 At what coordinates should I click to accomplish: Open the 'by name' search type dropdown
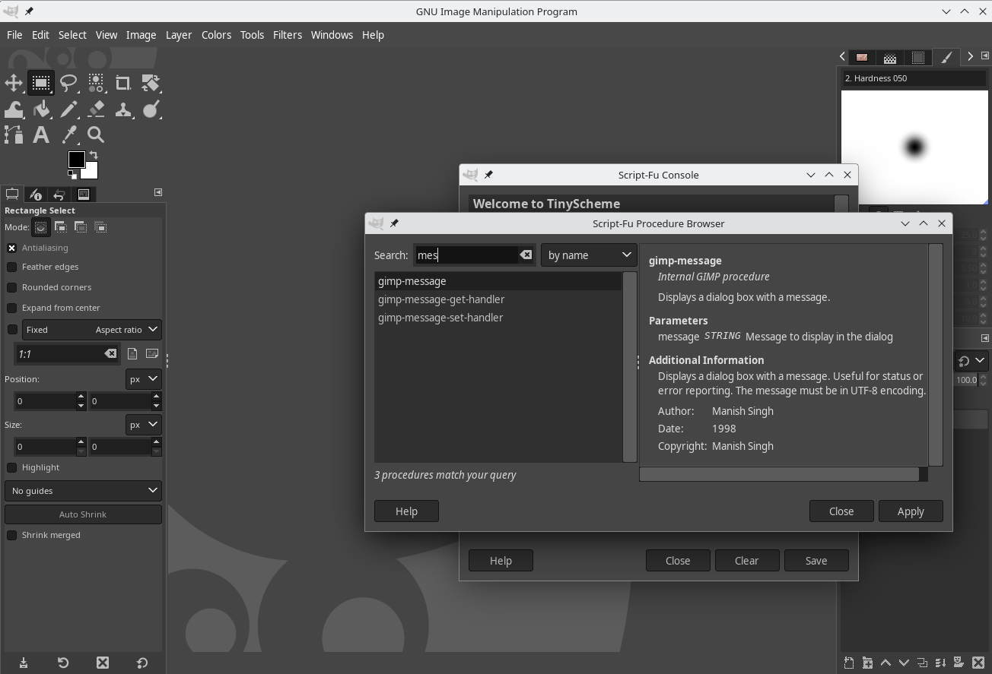[589, 255]
